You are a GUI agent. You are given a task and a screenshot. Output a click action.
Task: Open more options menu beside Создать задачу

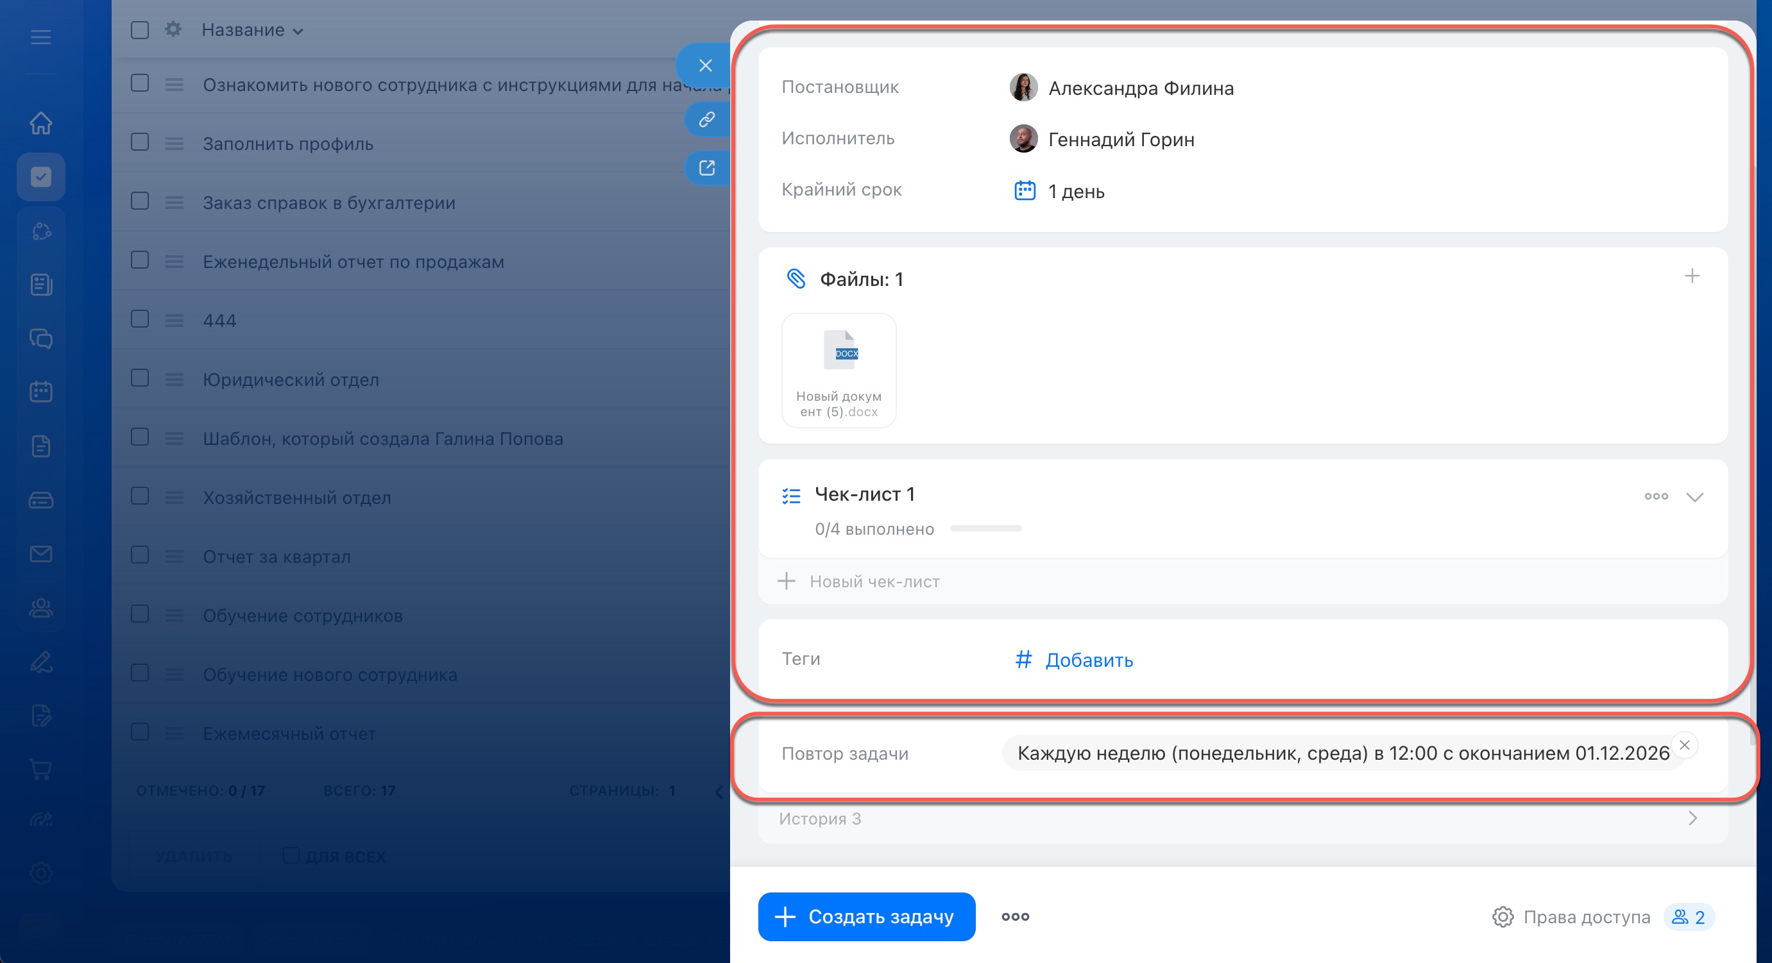tap(1015, 916)
